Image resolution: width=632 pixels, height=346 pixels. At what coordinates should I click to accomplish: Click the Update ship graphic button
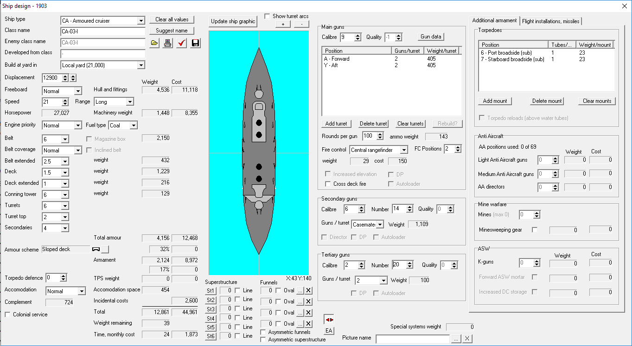click(x=233, y=21)
